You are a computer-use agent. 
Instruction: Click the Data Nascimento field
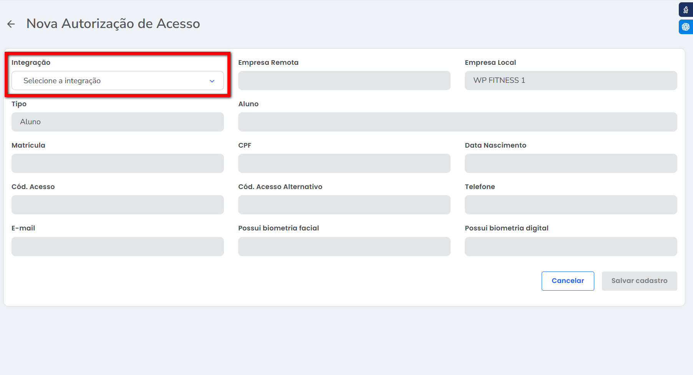coord(570,163)
